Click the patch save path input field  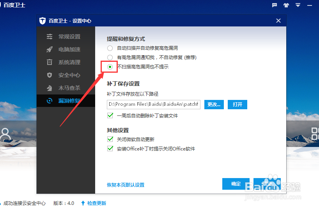(154, 105)
